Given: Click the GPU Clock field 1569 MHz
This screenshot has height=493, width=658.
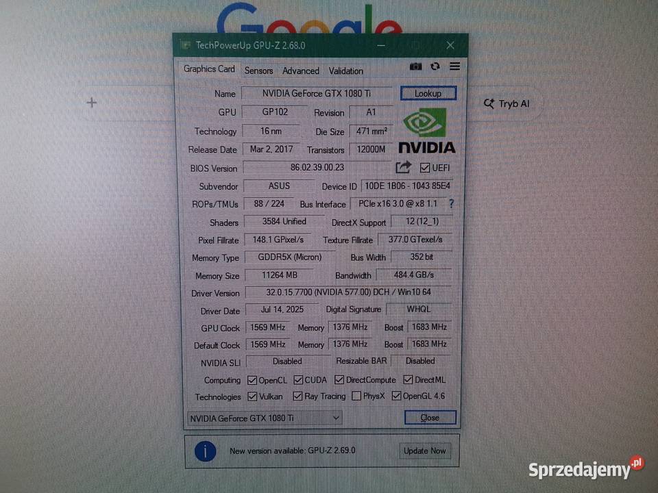Looking at the screenshot, I should coord(268,327).
